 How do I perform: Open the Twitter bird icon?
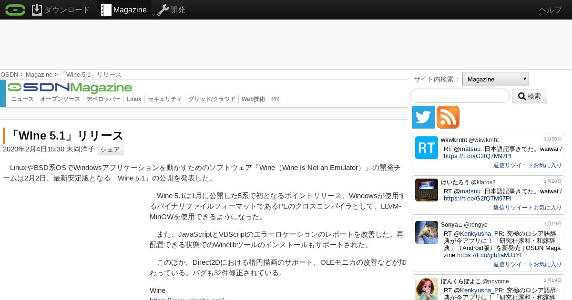click(x=423, y=117)
